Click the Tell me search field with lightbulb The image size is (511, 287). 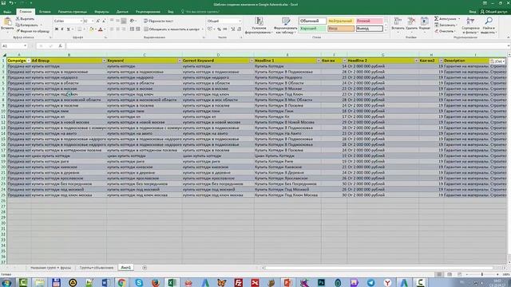200,12
